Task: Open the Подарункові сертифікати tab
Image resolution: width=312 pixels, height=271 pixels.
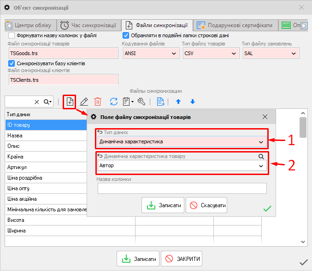Action: click(x=235, y=25)
